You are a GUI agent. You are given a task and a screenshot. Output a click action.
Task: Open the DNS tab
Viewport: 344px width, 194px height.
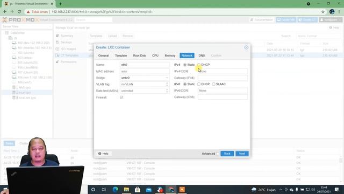coord(202,56)
